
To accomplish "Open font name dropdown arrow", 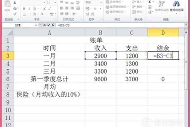I will [x=44, y=3].
